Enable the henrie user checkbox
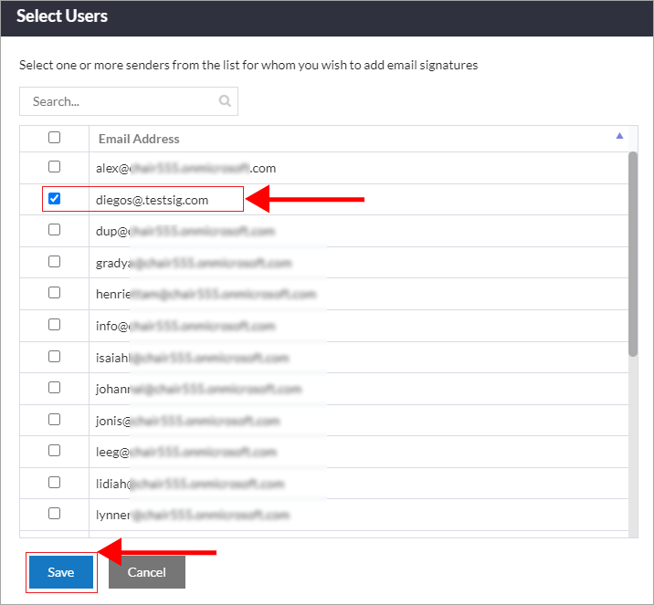Screen dimensions: 654x605 (x=54, y=293)
